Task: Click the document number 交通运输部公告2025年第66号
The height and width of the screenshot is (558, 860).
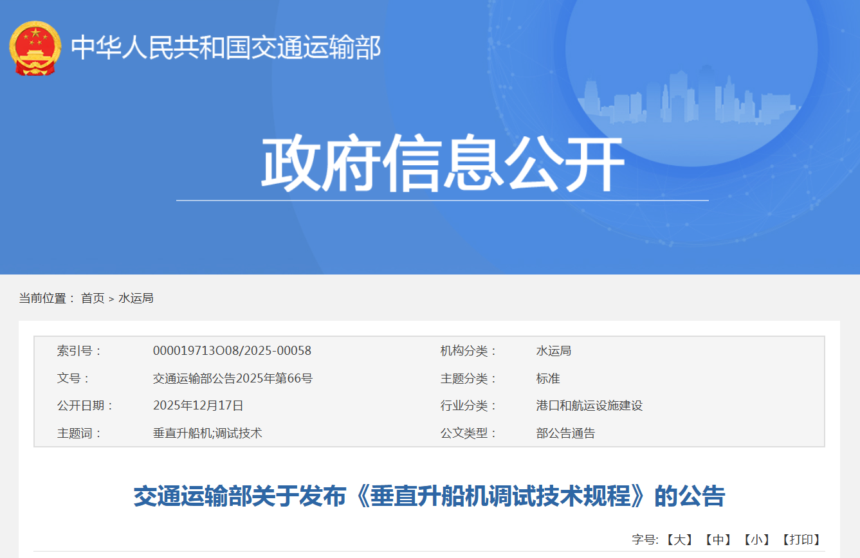Action: [x=233, y=379]
